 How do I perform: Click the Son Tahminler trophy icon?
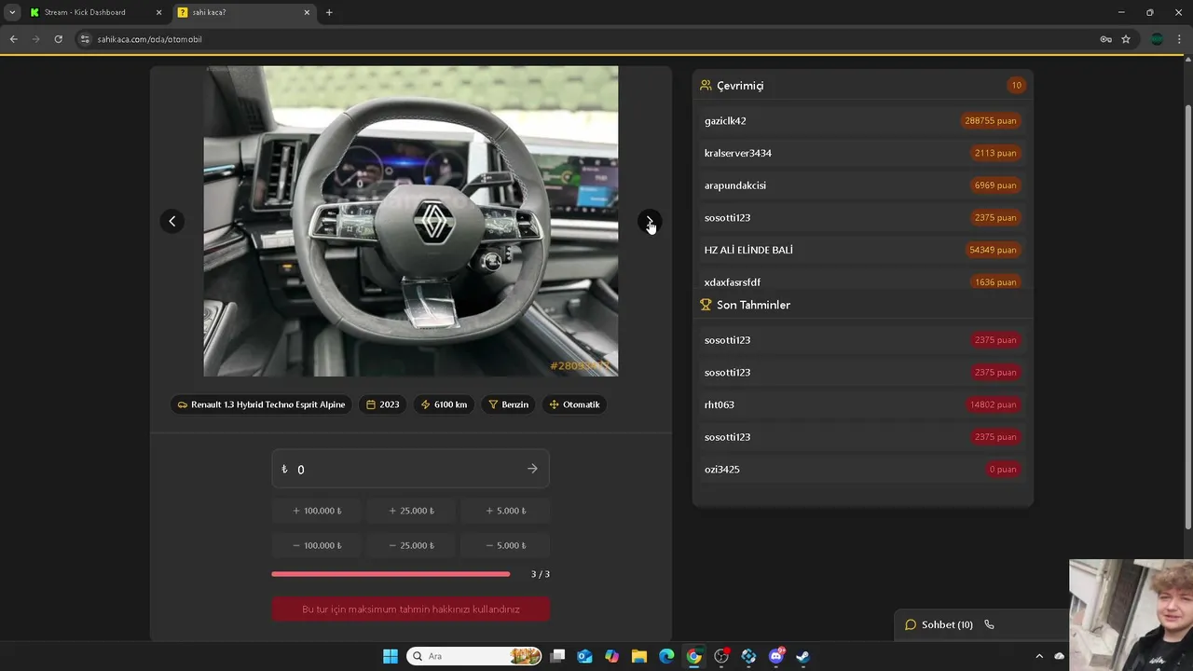pos(706,305)
